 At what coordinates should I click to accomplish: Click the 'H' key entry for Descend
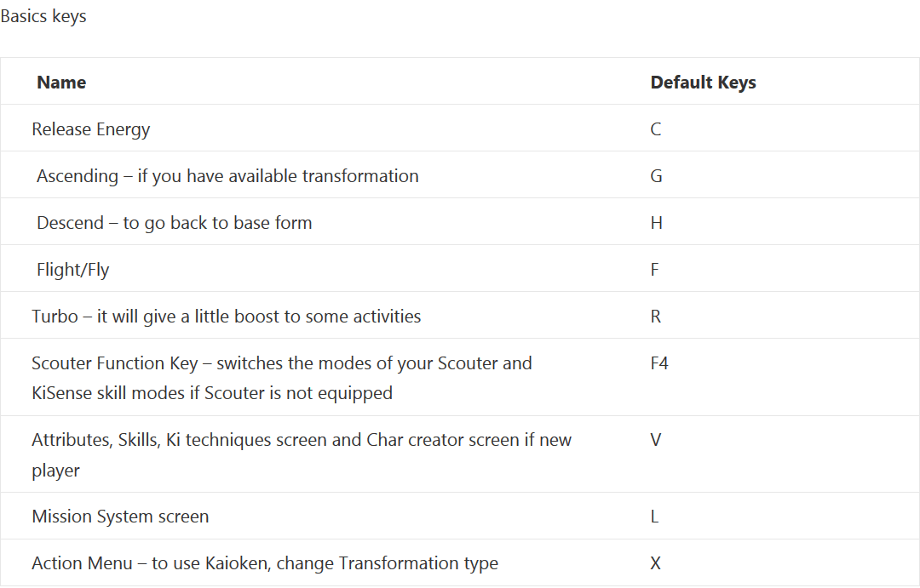[657, 223]
